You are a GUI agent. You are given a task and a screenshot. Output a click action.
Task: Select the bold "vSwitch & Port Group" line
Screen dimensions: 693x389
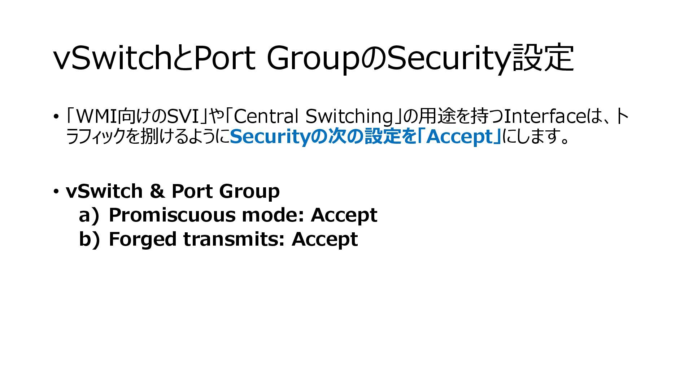click(173, 191)
